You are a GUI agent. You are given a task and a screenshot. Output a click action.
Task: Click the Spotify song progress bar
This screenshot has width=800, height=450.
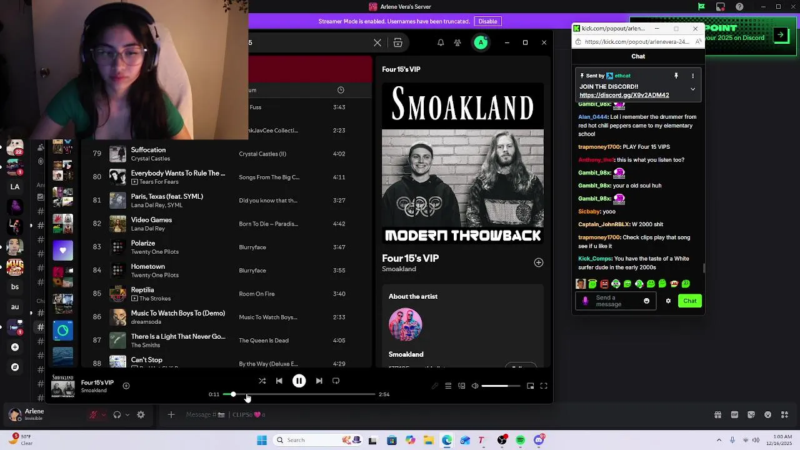[x=299, y=394]
